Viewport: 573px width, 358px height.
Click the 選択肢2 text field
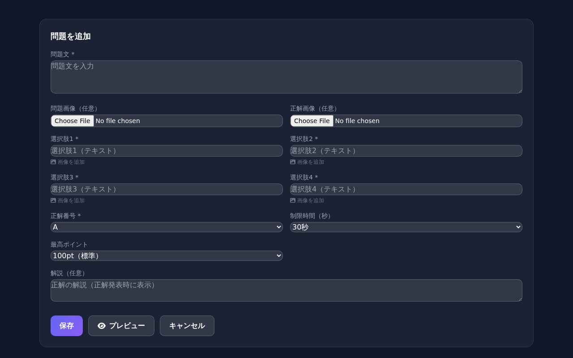[x=406, y=151]
